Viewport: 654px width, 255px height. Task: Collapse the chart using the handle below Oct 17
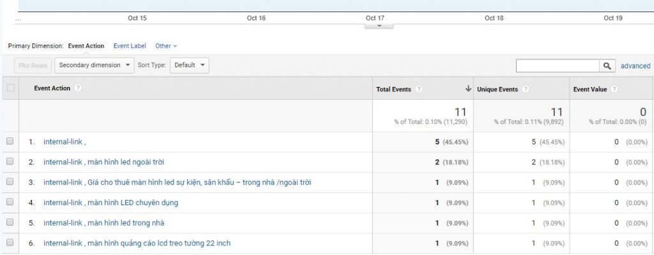379,26
